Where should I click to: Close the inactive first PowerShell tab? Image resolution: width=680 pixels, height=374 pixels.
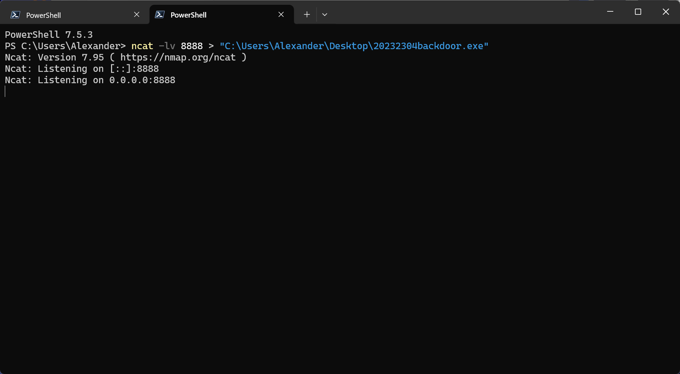click(136, 14)
